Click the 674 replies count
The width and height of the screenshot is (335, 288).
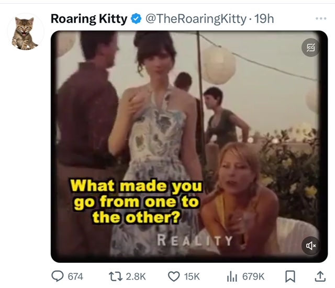click(x=75, y=276)
